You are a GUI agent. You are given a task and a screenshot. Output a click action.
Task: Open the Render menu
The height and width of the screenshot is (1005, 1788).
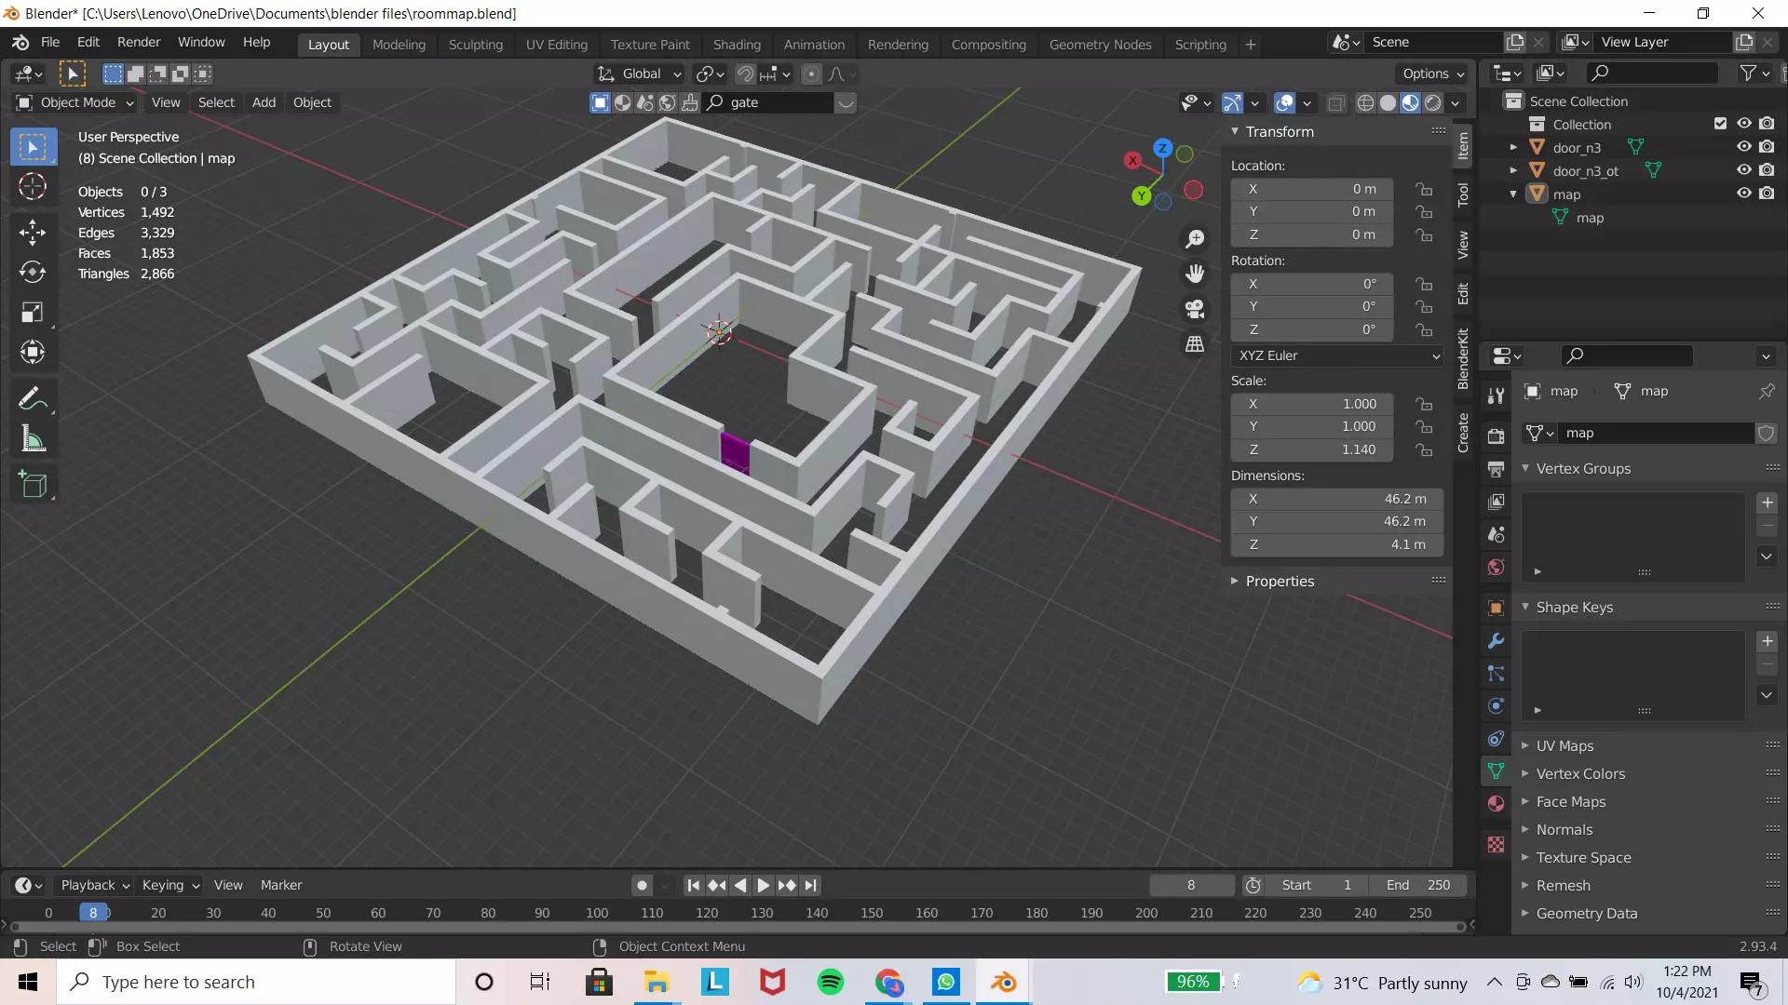click(138, 42)
